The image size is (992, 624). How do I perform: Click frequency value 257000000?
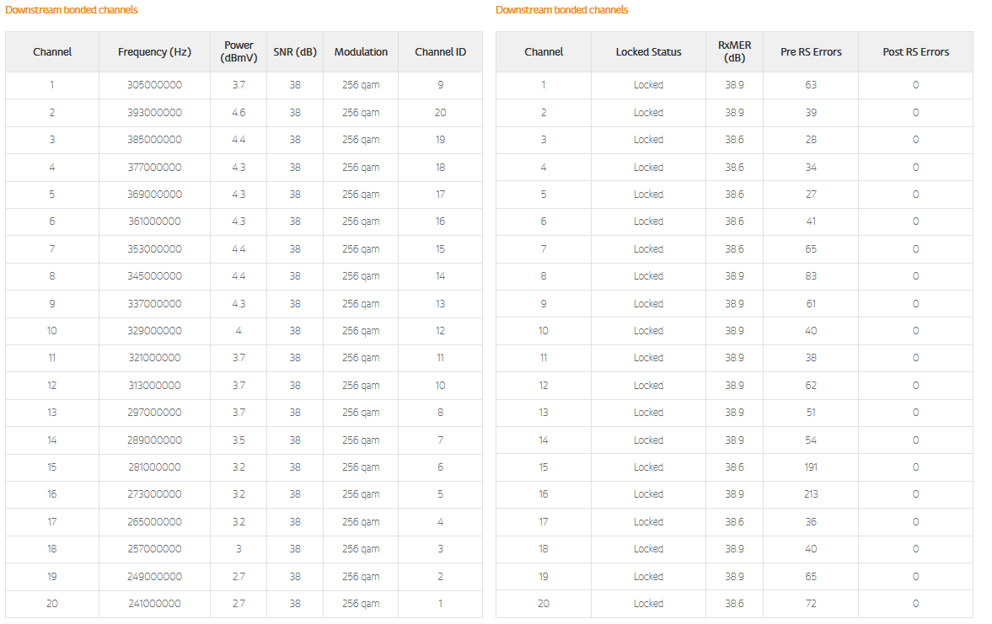pos(154,549)
